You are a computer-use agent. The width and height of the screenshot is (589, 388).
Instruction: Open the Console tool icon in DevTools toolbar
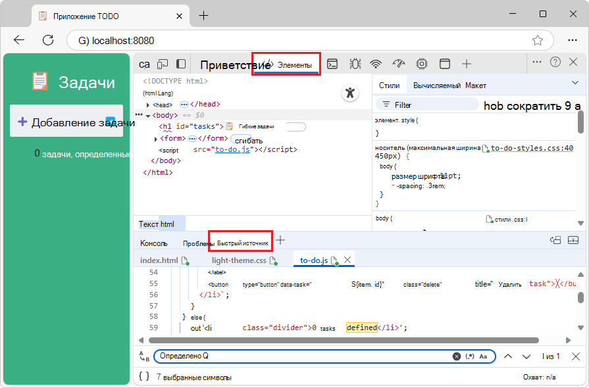(x=333, y=64)
